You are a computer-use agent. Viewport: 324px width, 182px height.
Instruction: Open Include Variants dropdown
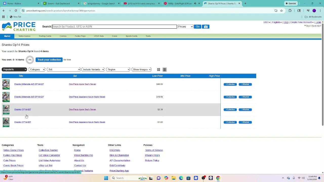93,70
